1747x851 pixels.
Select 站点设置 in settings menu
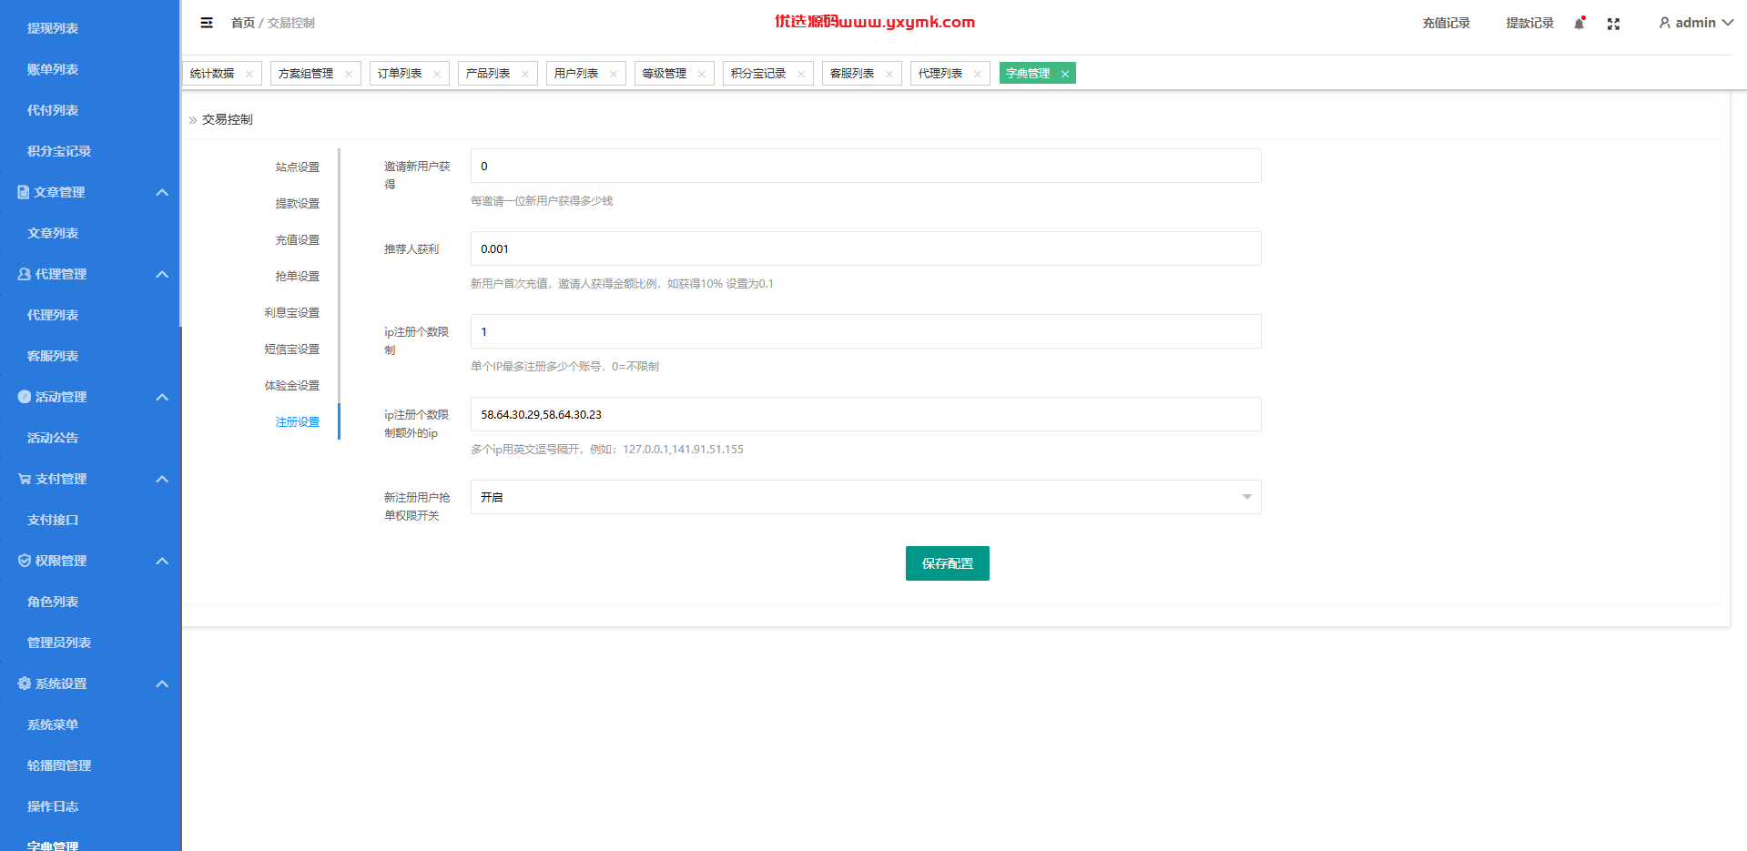[x=298, y=167]
